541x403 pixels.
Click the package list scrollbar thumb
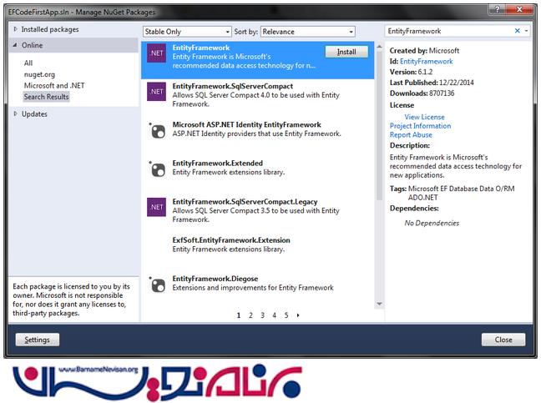[380, 126]
